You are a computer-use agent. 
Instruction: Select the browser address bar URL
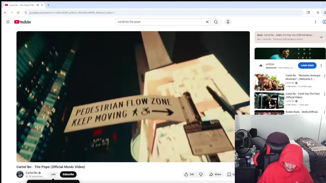[72, 12]
